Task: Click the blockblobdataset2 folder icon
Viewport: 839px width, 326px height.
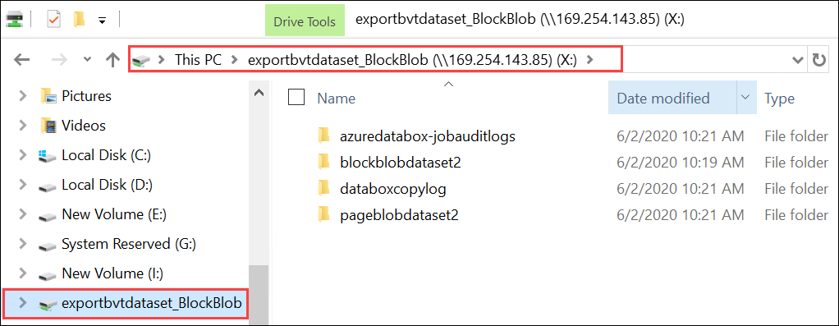Action: [x=323, y=162]
